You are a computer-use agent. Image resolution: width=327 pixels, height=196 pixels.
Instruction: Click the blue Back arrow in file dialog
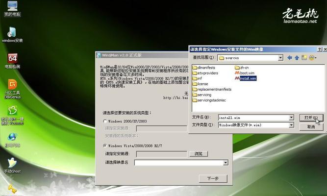(x=290, y=58)
